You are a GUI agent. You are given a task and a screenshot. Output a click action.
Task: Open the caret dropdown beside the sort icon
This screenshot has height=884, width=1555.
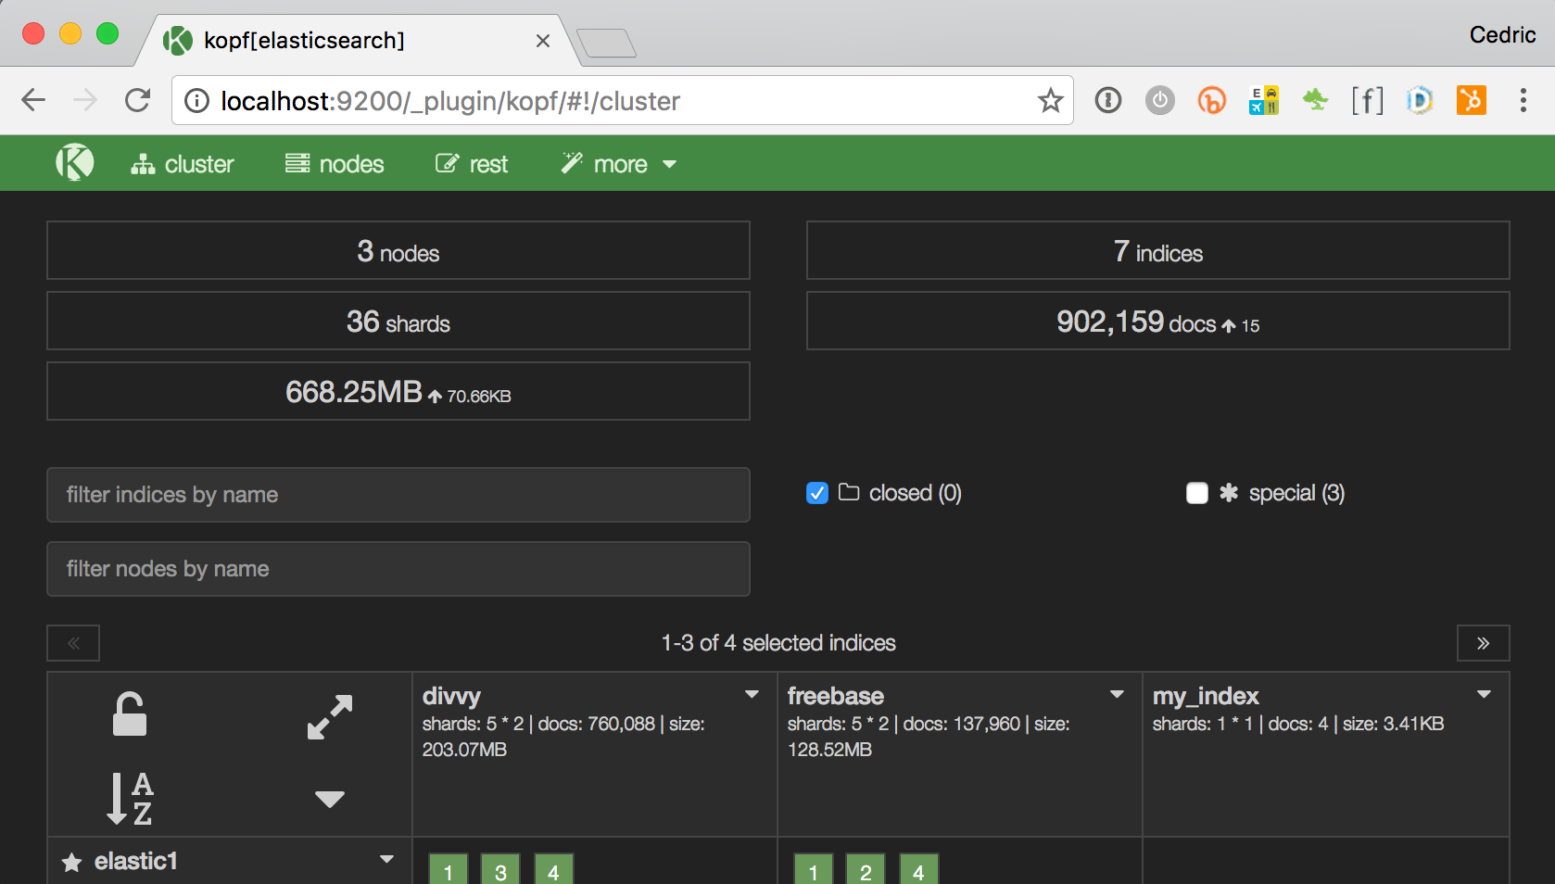pos(330,799)
